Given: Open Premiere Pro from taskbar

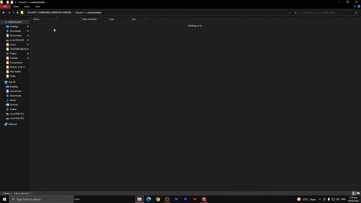Looking at the screenshot, I should click(x=186, y=199).
